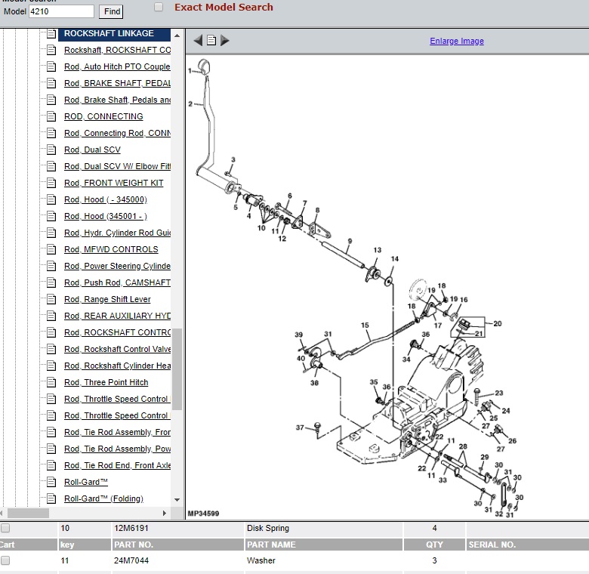Open Rod, Range Shift Lever entry
Viewport: 589px width, 574px height.
coord(107,299)
